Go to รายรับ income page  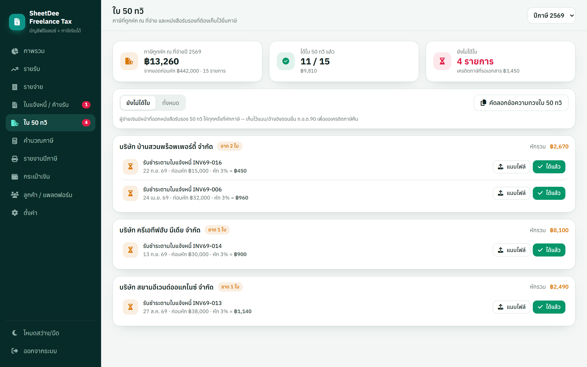(x=51, y=69)
